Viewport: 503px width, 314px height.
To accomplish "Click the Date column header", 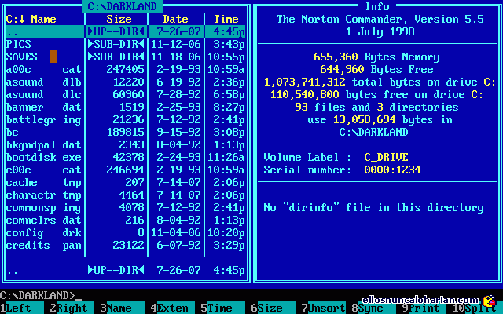I will 175,19.
